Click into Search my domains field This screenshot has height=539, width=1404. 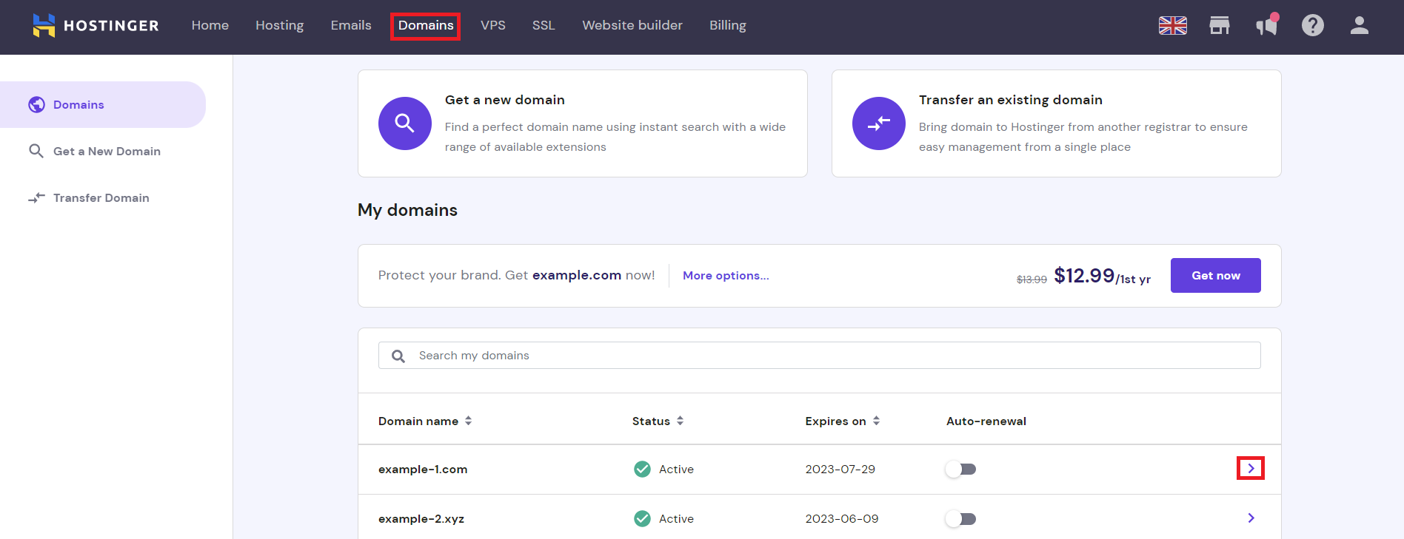[820, 356]
